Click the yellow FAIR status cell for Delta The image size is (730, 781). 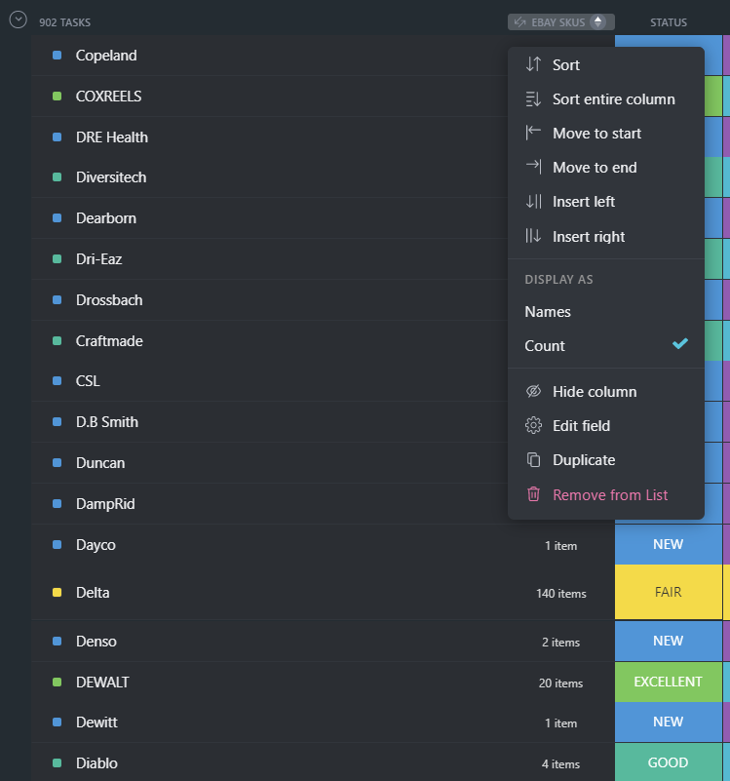tap(669, 592)
